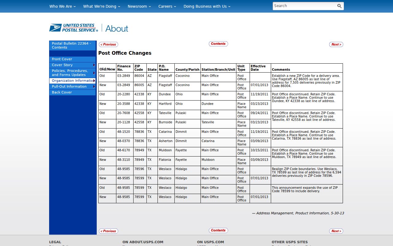
Task: Select Back Cover in sidebar
Action: [72, 92]
